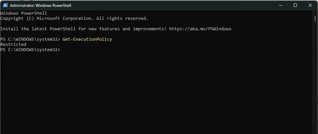Click the title text Administrator: Windows PowerShell

coord(41,6)
